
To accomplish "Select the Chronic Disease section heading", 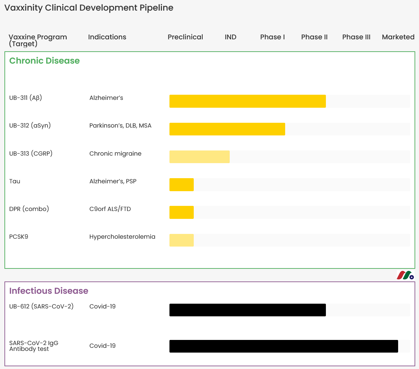I will 45,61.
